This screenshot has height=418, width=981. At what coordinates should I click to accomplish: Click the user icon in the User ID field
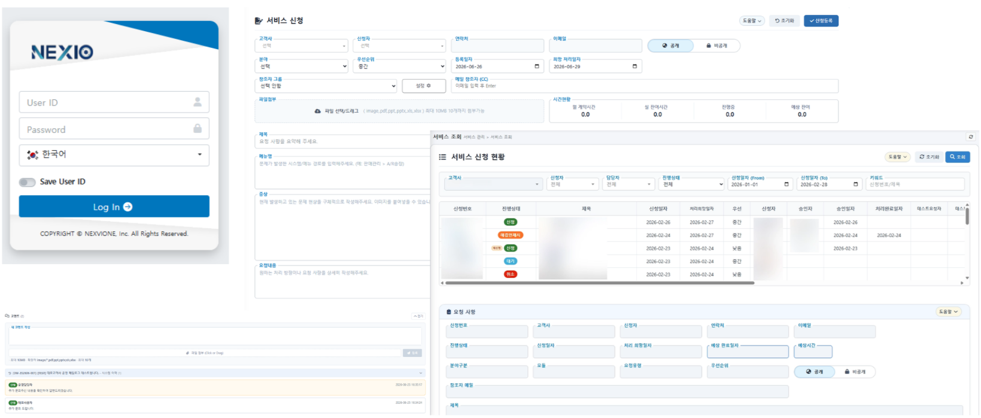198,102
